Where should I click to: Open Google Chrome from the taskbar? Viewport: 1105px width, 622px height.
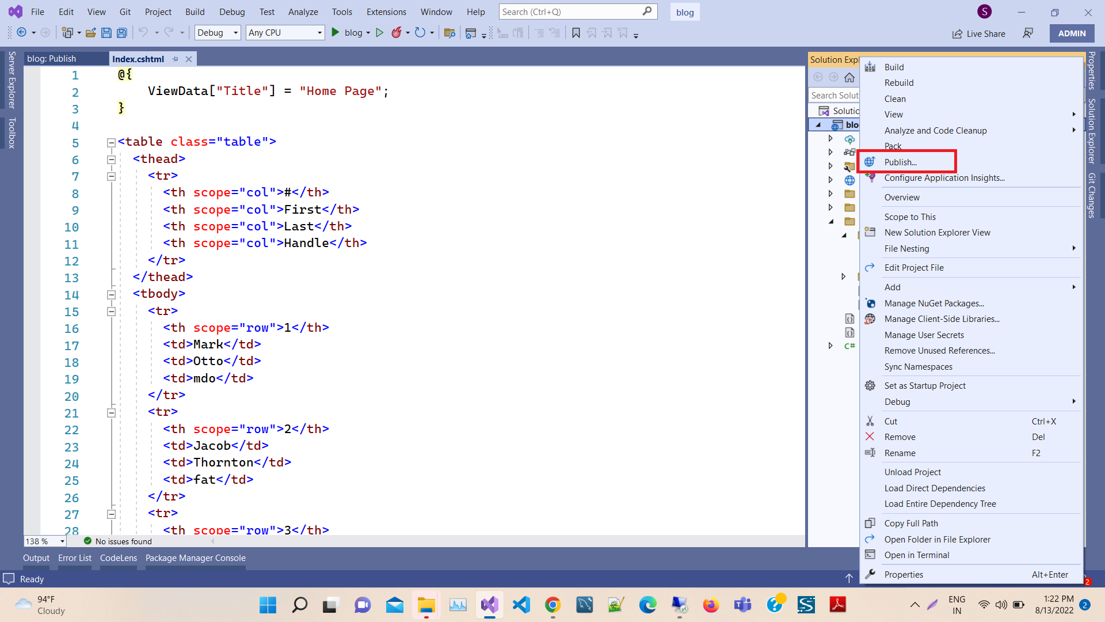click(552, 605)
